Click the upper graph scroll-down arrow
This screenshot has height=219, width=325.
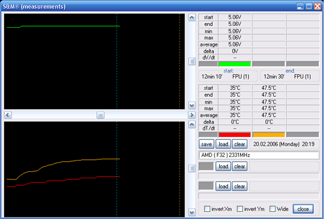coord(191,106)
